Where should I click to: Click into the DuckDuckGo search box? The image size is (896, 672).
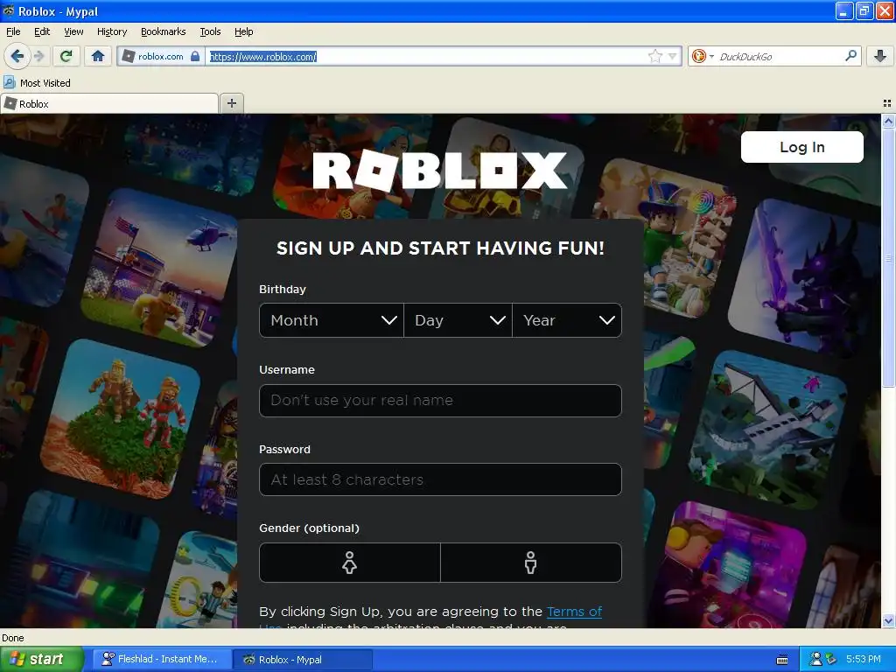[778, 57]
